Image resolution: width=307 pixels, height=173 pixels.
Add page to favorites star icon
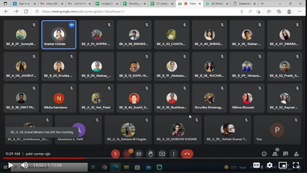click(259, 11)
